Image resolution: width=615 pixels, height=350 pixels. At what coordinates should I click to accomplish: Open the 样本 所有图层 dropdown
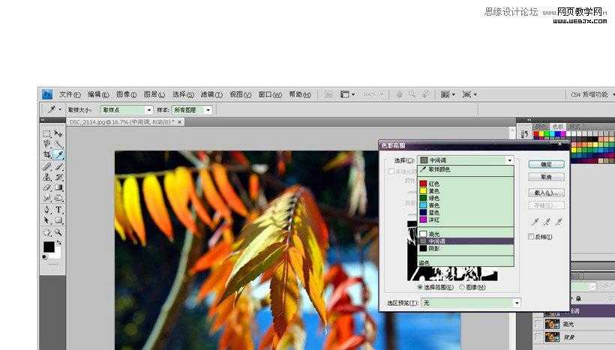(x=192, y=109)
